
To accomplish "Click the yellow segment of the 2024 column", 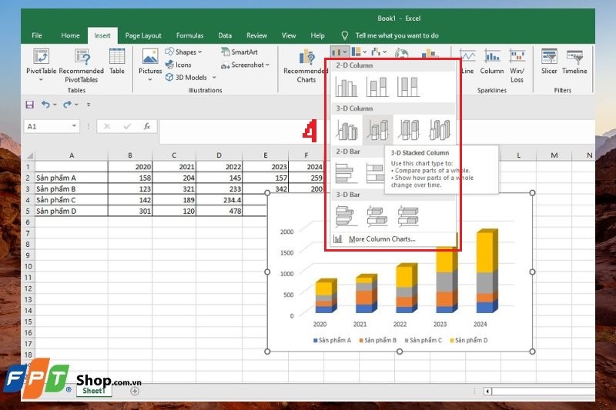I will tap(487, 252).
